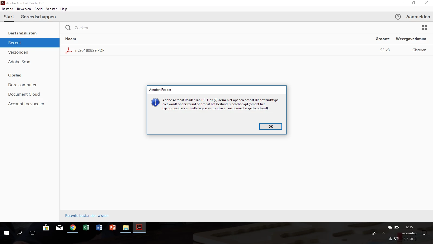433x244 pixels.
Task: Click the help question mark icon
Action: tap(398, 17)
